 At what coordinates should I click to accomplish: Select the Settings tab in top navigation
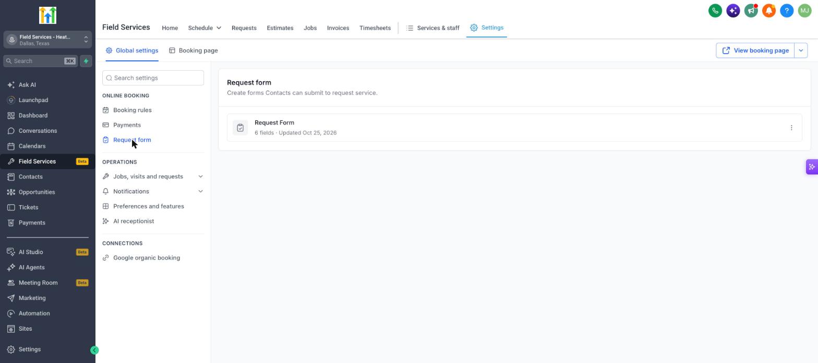tap(487, 28)
